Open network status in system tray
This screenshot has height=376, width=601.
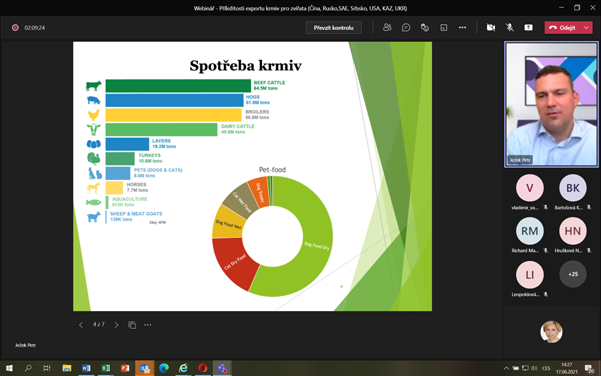coord(525,368)
